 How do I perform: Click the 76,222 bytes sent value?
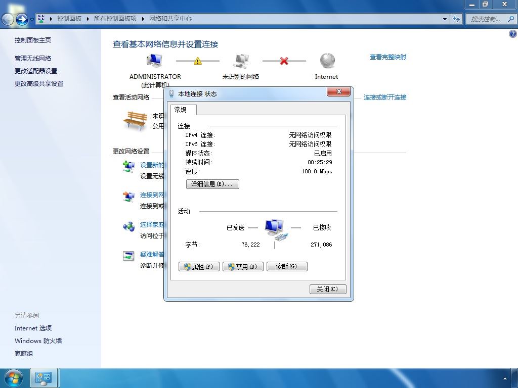250,245
